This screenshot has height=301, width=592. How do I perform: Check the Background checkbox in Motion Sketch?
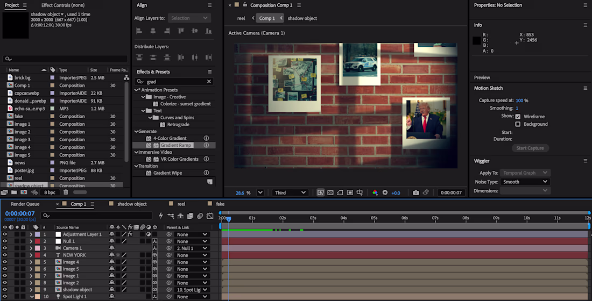click(x=518, y=124)
